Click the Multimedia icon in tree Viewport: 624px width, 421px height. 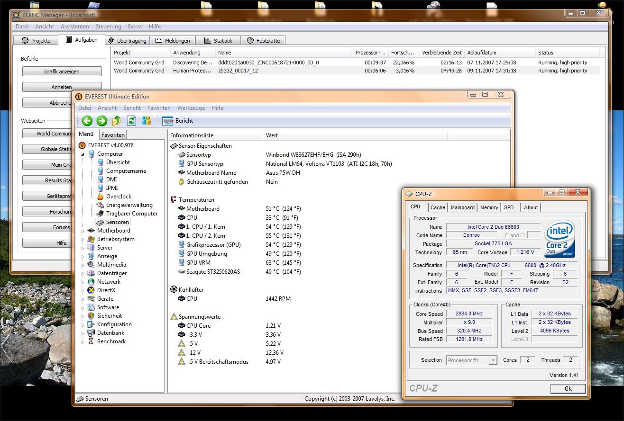(x=92, y=265)
